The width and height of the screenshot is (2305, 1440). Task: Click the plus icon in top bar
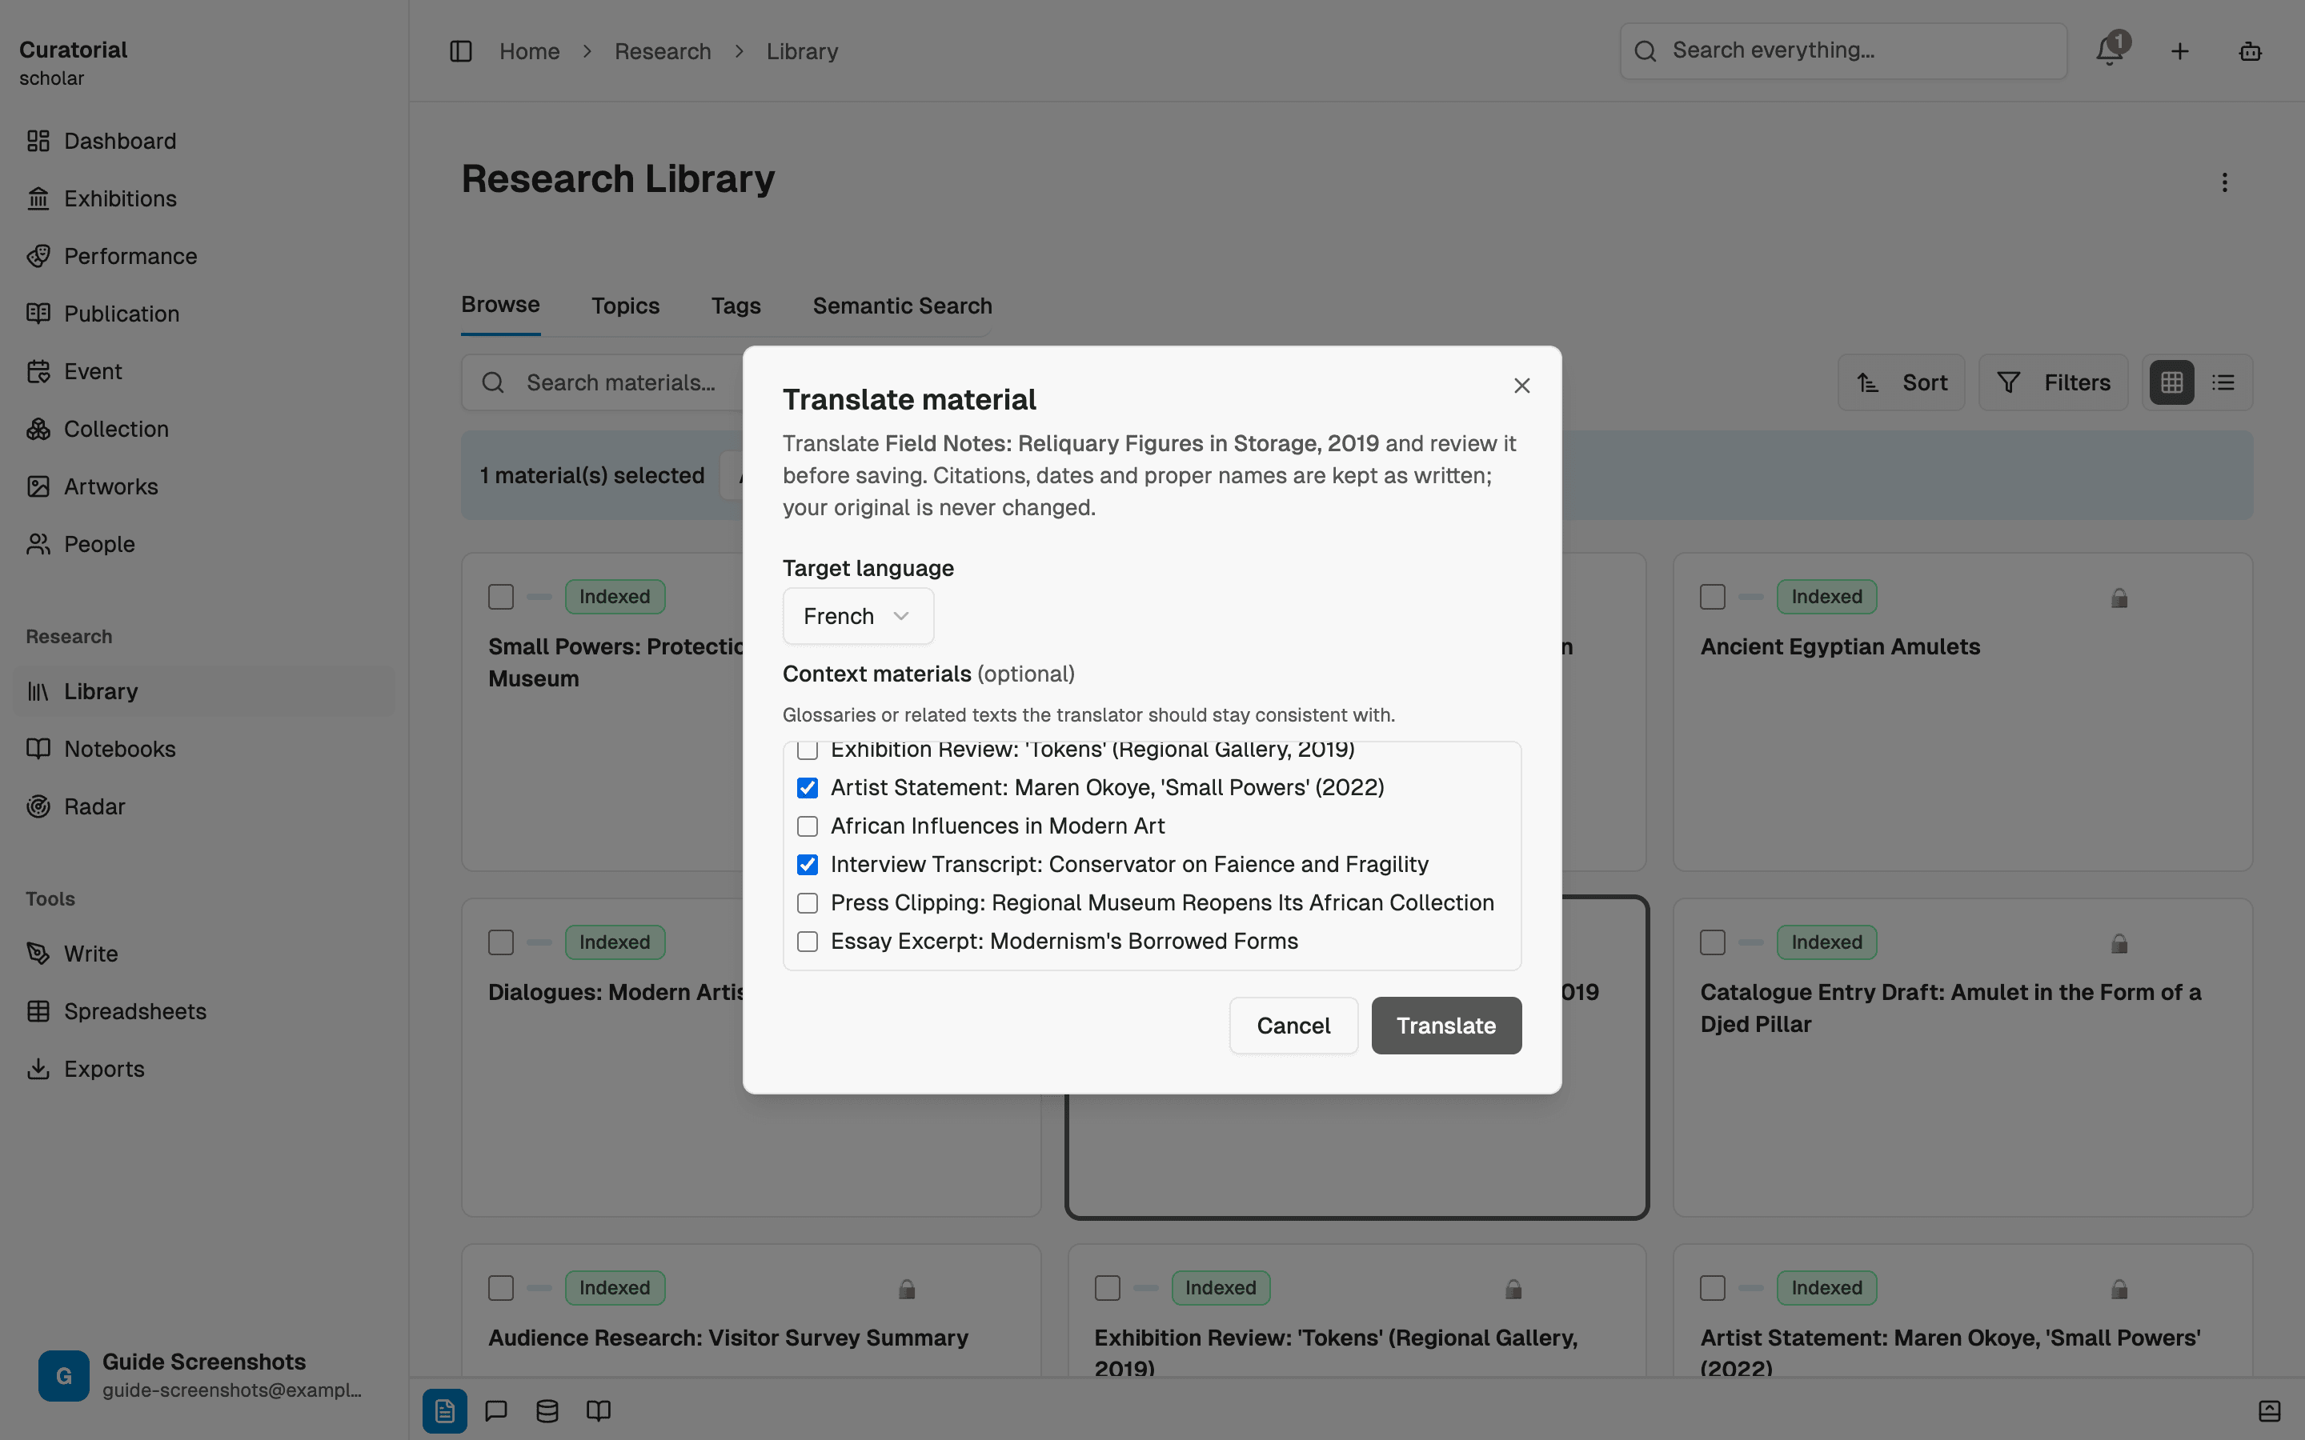tap(2179, 51)
